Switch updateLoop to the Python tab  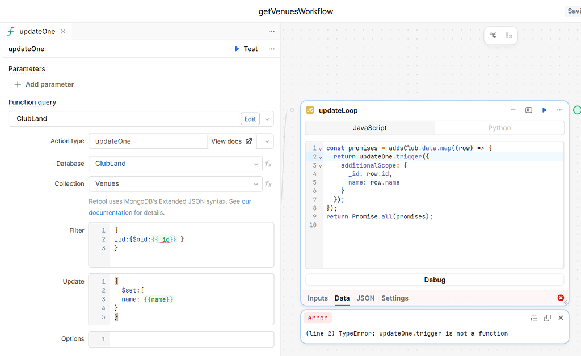(x=499, y=127)
